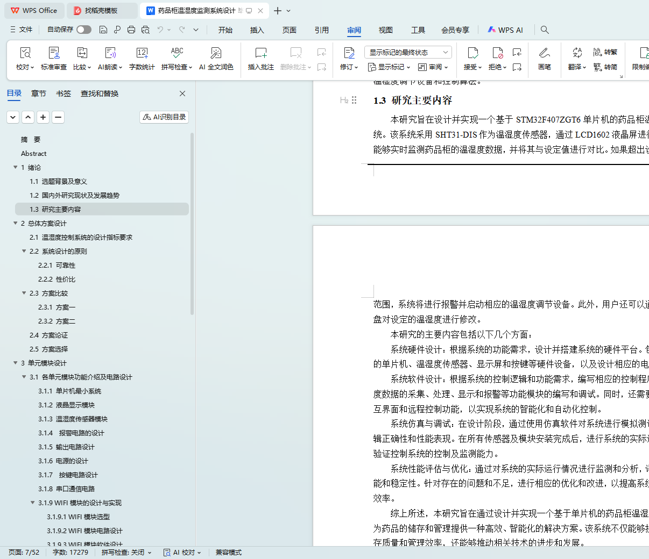This screenshot has height=559, width=649.
Task: Collapse the 2.3 方案比较 outline section
Action: pos(24,293)
